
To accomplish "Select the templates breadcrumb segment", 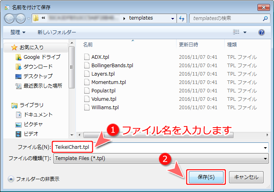I will [x=141, y=18].
